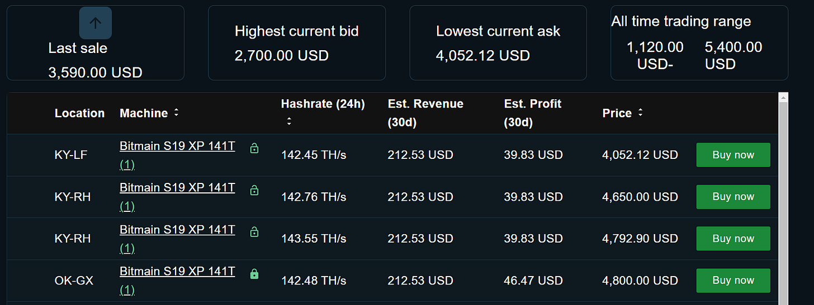The width and height of the screenshot is (814, 305).
Task: Click the up arrow icon above Last sale
Action: tap(96, 23)
